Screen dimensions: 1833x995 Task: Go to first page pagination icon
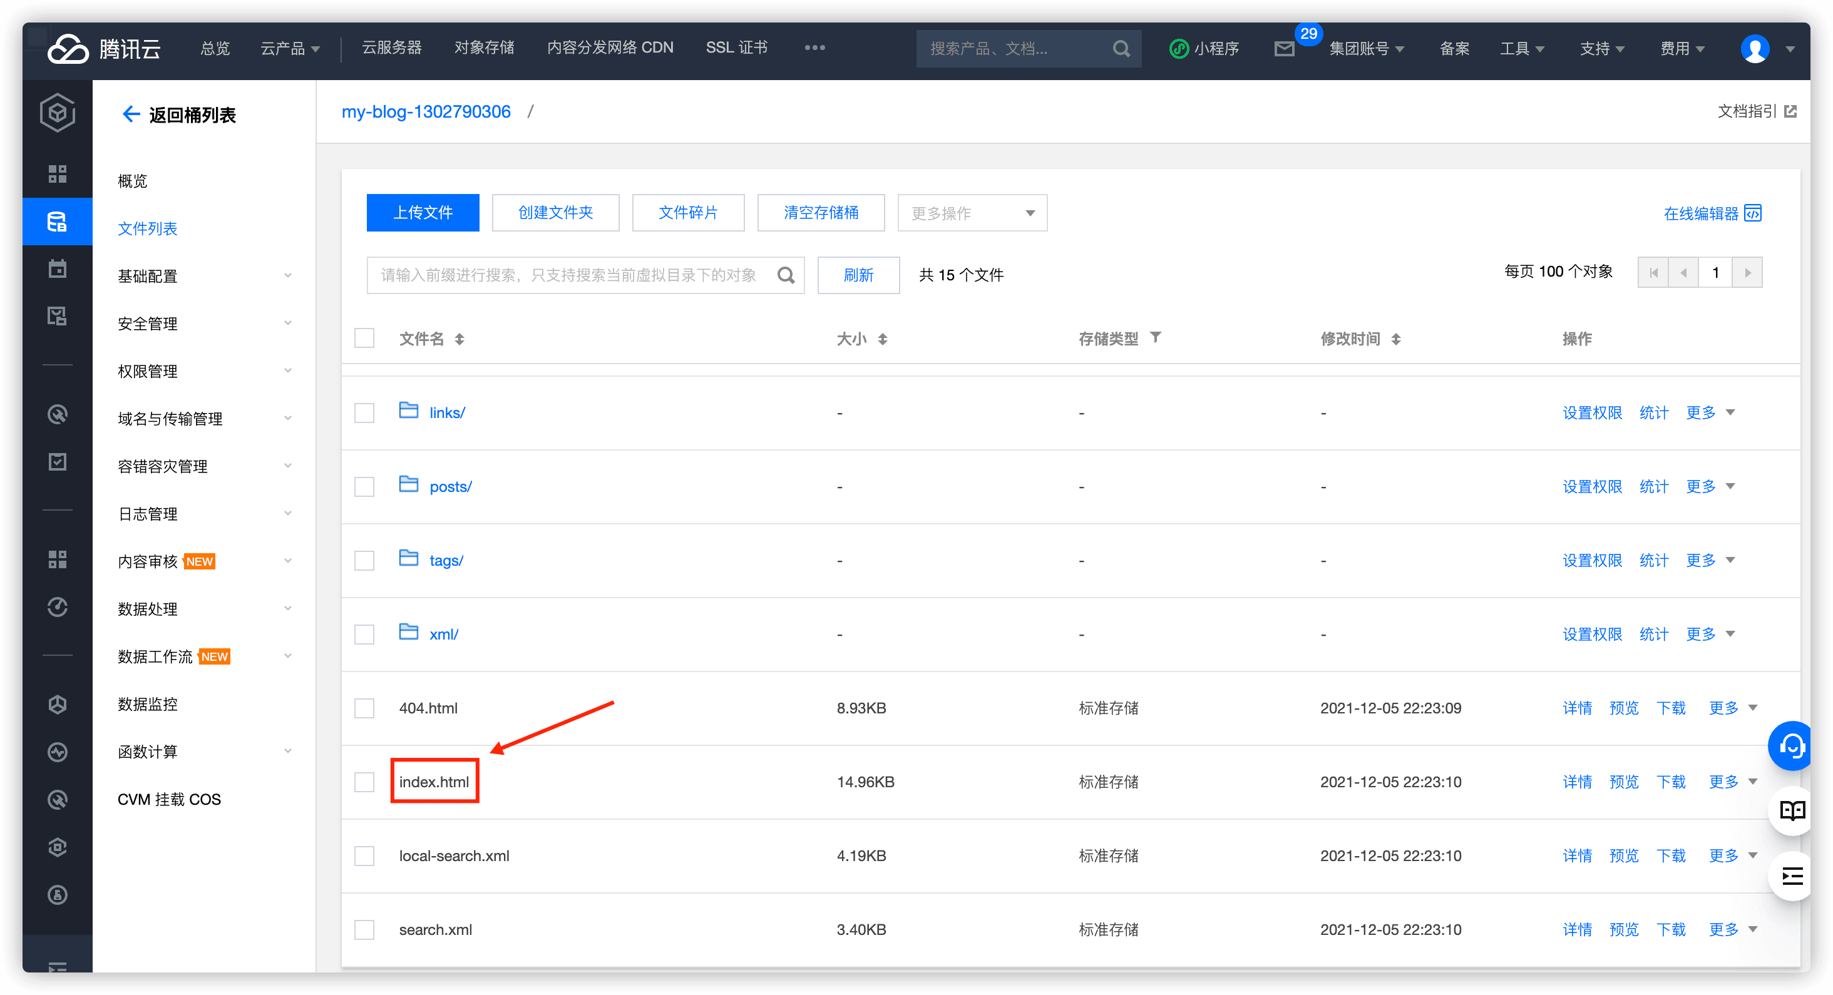coord(1654,273)
